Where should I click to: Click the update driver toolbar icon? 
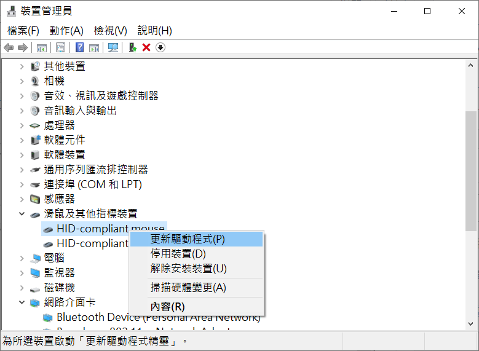[132, 48]
